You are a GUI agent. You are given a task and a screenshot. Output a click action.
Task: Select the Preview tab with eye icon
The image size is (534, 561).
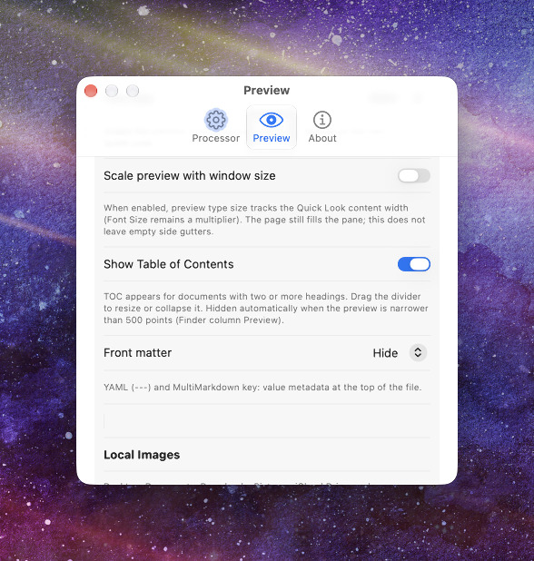(272, 127)
